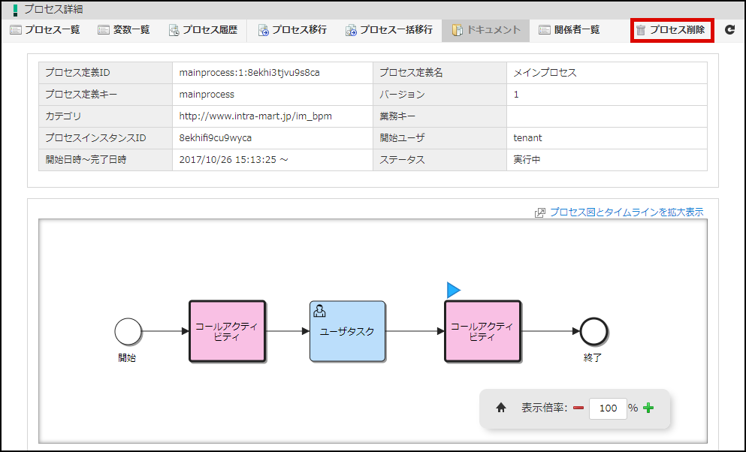This screenshot has height=452, width=746.
Task: Open the 変数一覧 toolbar item
Action: [x=124, y=30]
